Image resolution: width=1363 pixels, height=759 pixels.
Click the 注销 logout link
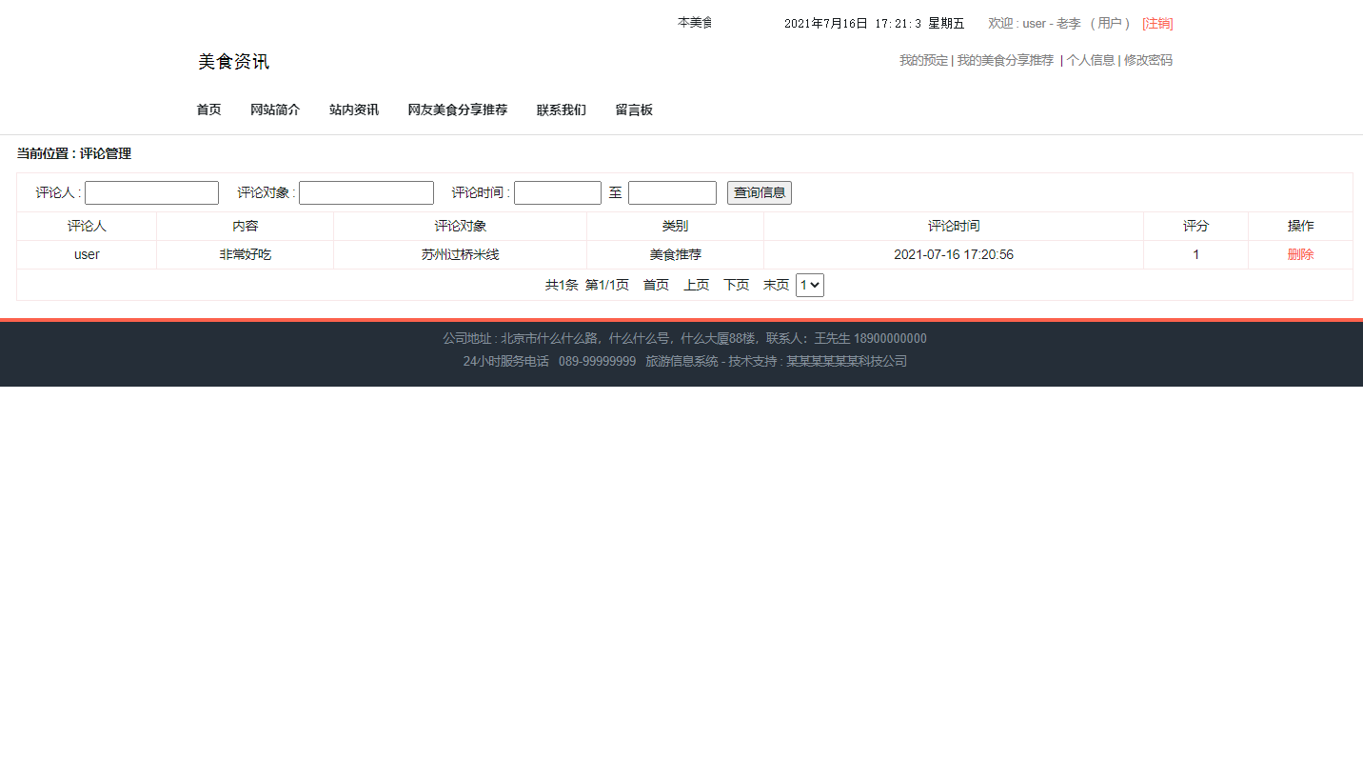click(1157, 23)
